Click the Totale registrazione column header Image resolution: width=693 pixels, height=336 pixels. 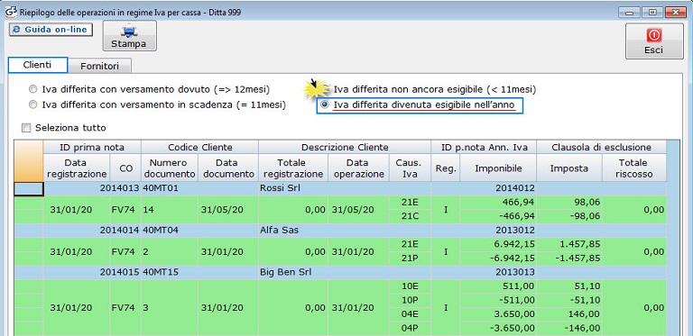(x=293, y=168)
